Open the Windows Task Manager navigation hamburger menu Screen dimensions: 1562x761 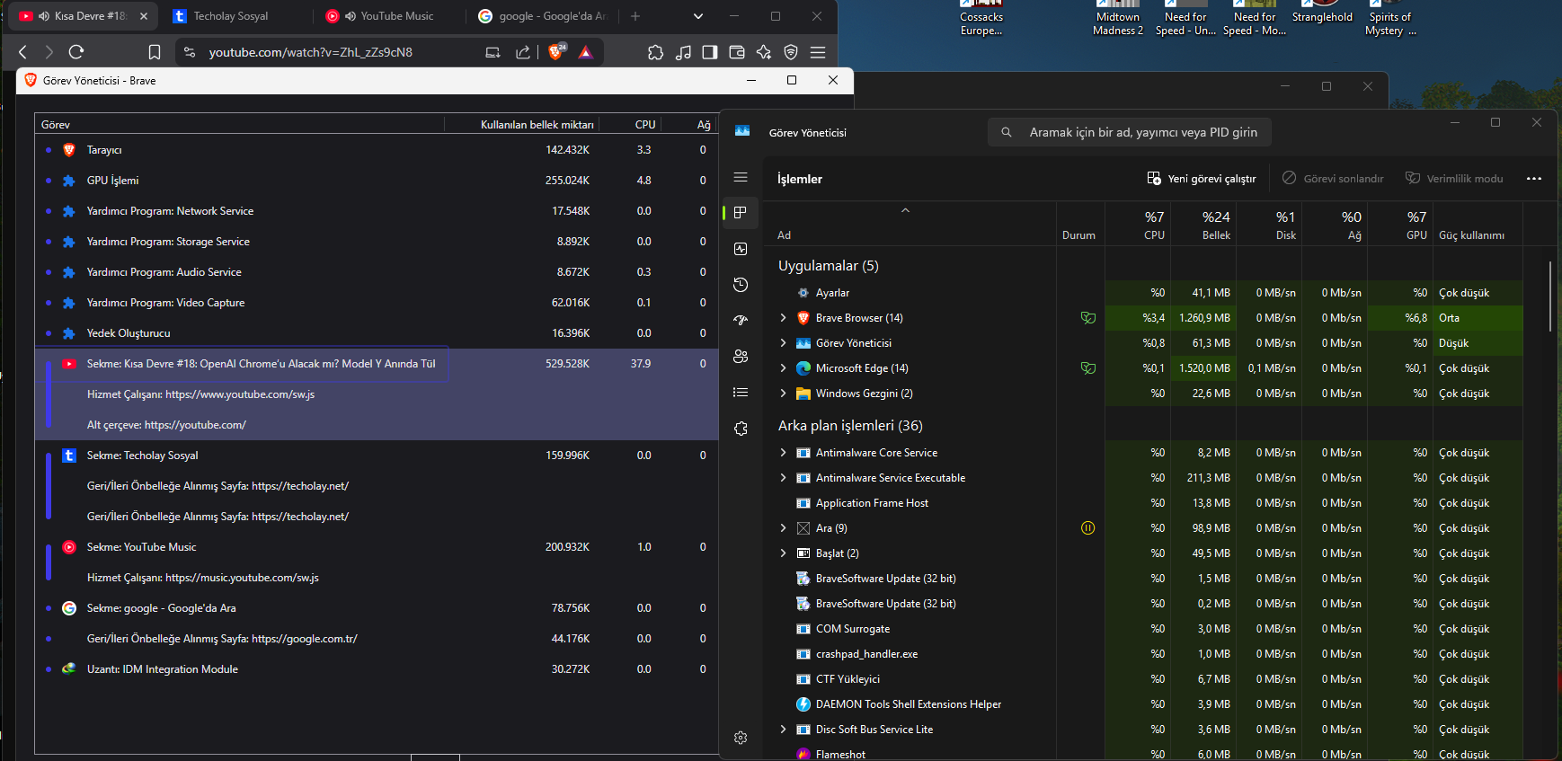pos(741,178)
